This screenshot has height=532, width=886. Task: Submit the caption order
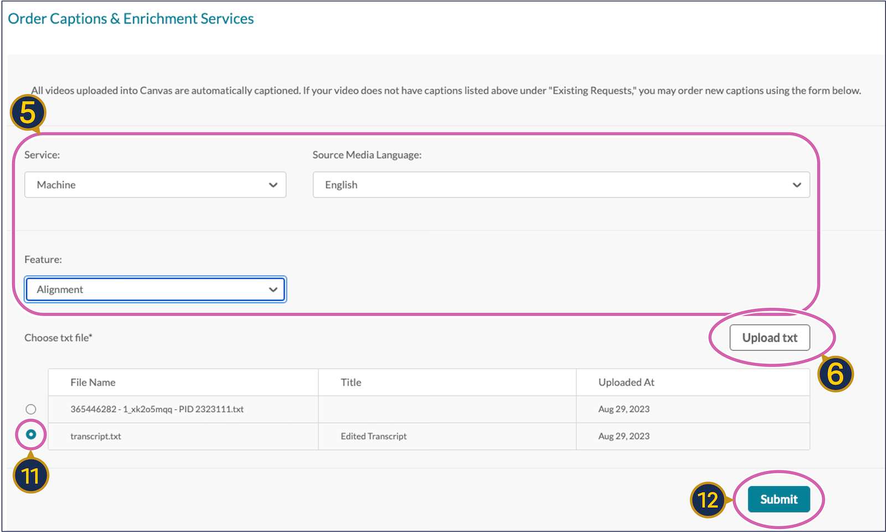point(779,499)
